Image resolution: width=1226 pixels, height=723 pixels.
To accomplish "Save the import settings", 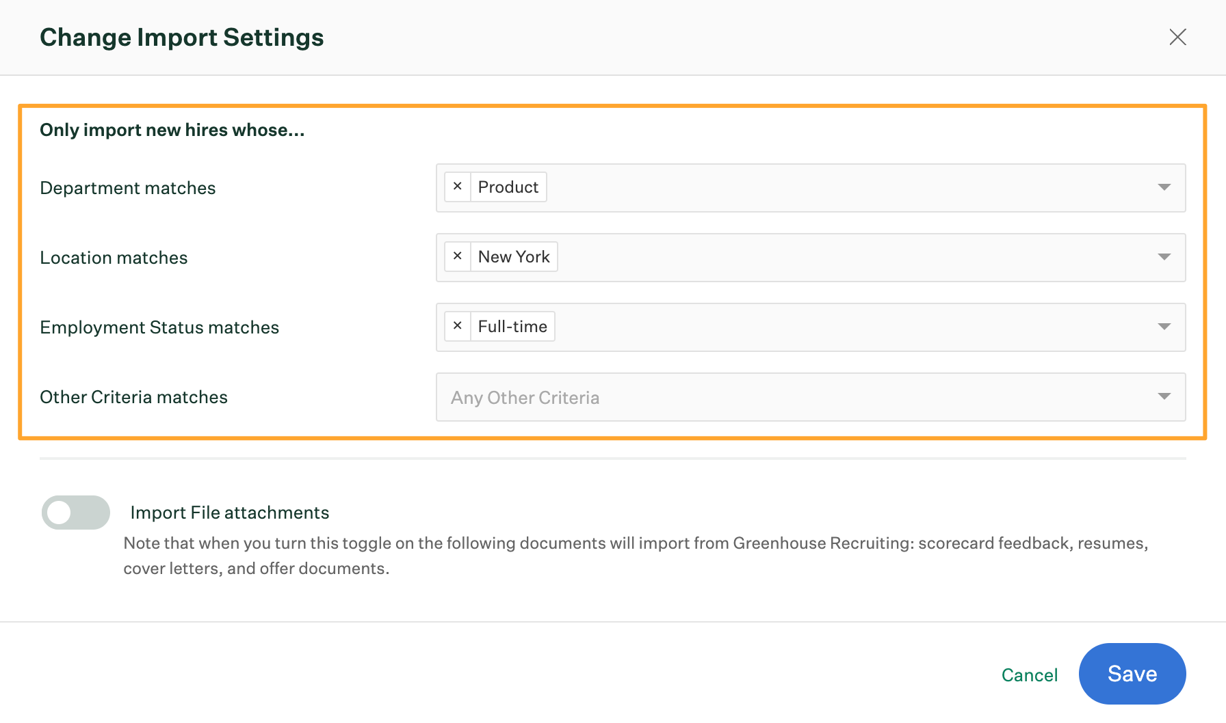I will pos(1132,674).
